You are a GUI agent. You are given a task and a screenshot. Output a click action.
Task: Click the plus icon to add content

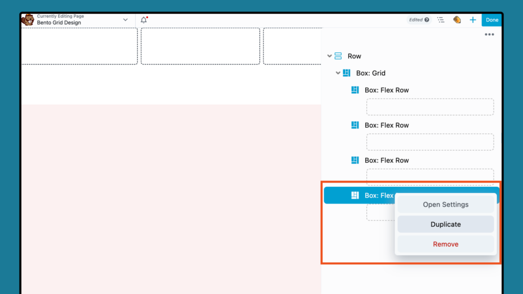click(x=472, y=19)
